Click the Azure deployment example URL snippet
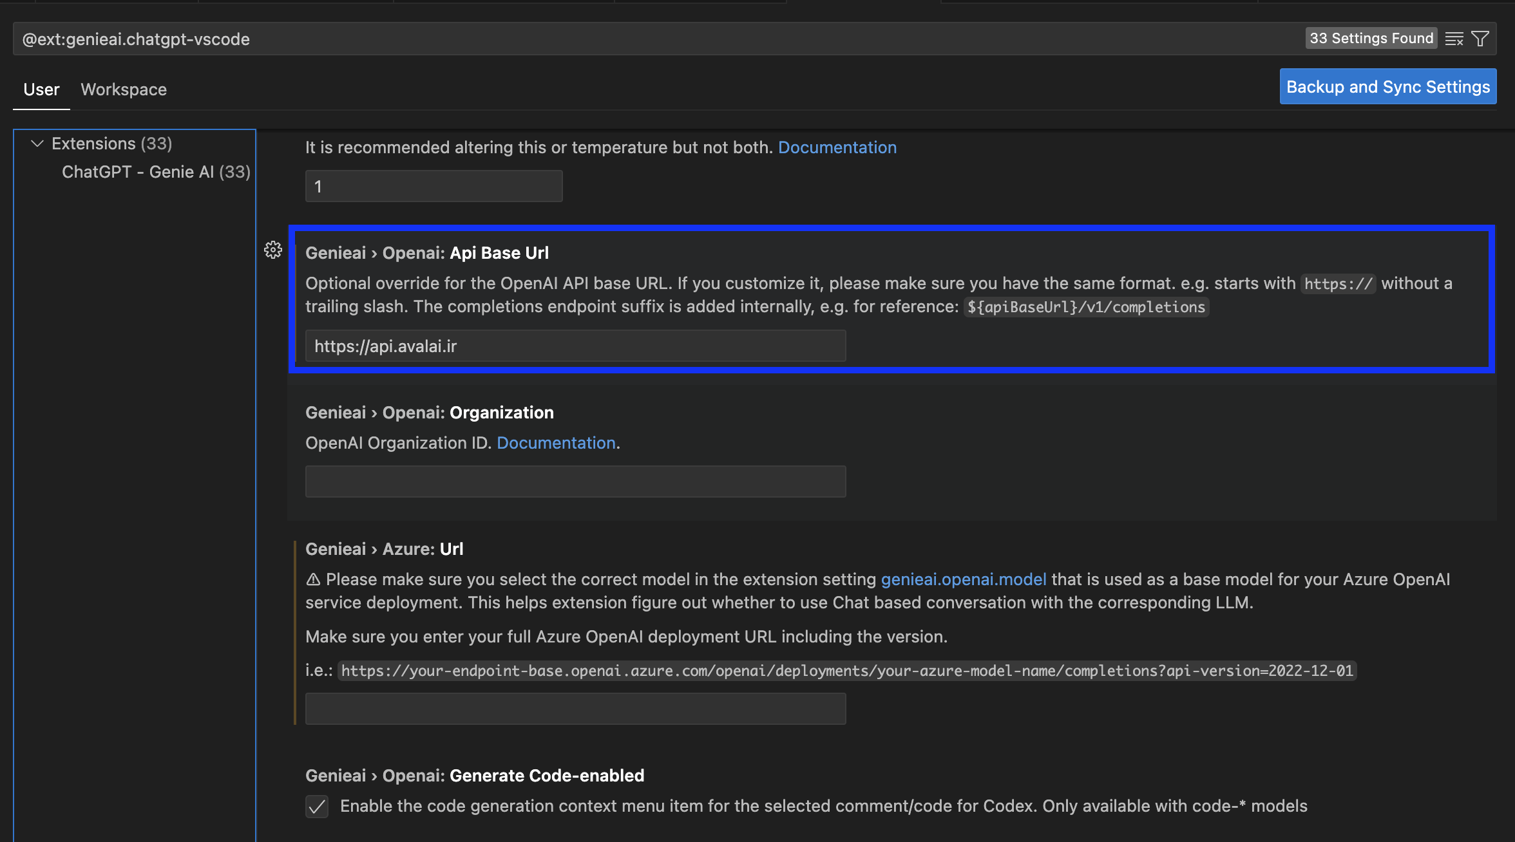This screenshot has height=842, width=1515. click(847, 671)
